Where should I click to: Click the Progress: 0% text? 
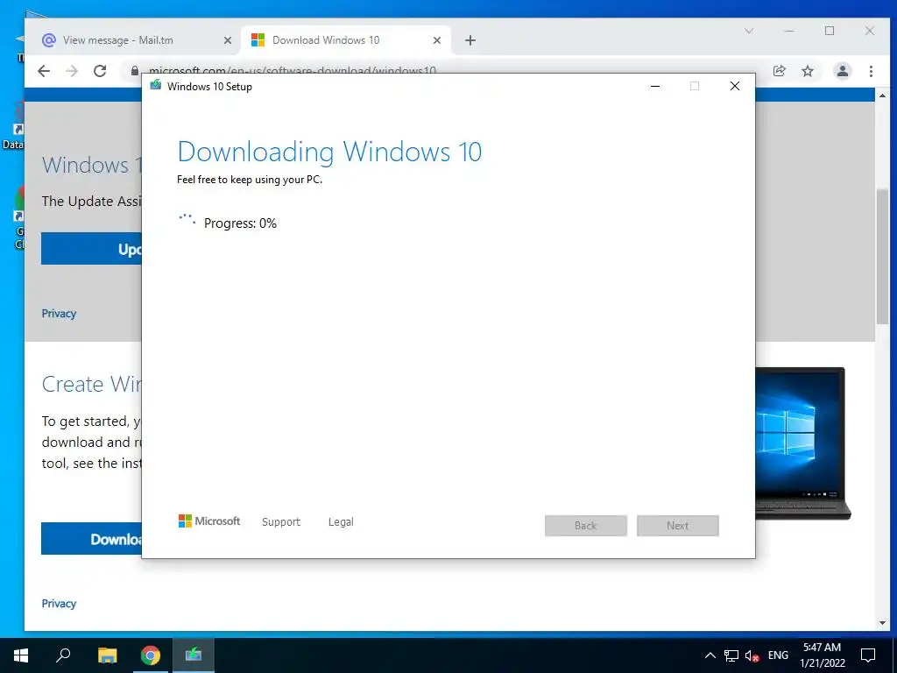click(240, 223)
